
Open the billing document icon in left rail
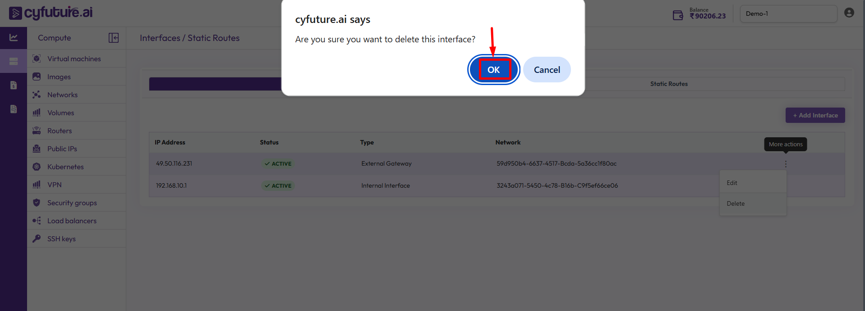tap(14, 85)
